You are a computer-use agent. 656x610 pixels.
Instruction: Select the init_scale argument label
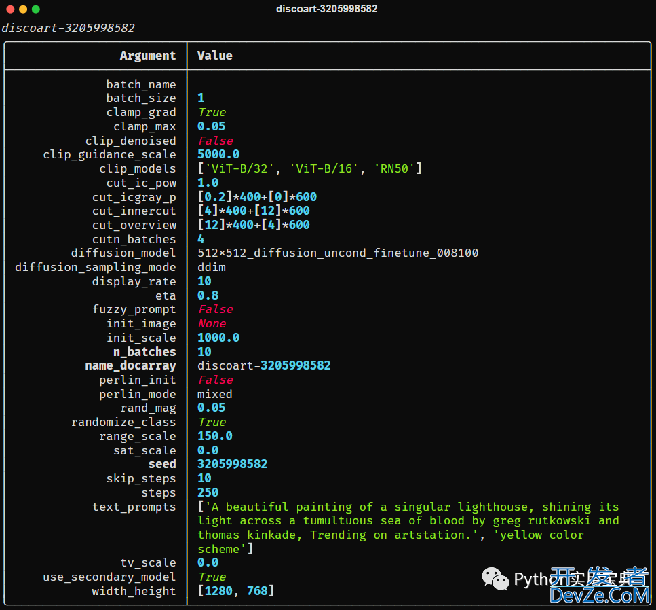[x=141, y=338]
